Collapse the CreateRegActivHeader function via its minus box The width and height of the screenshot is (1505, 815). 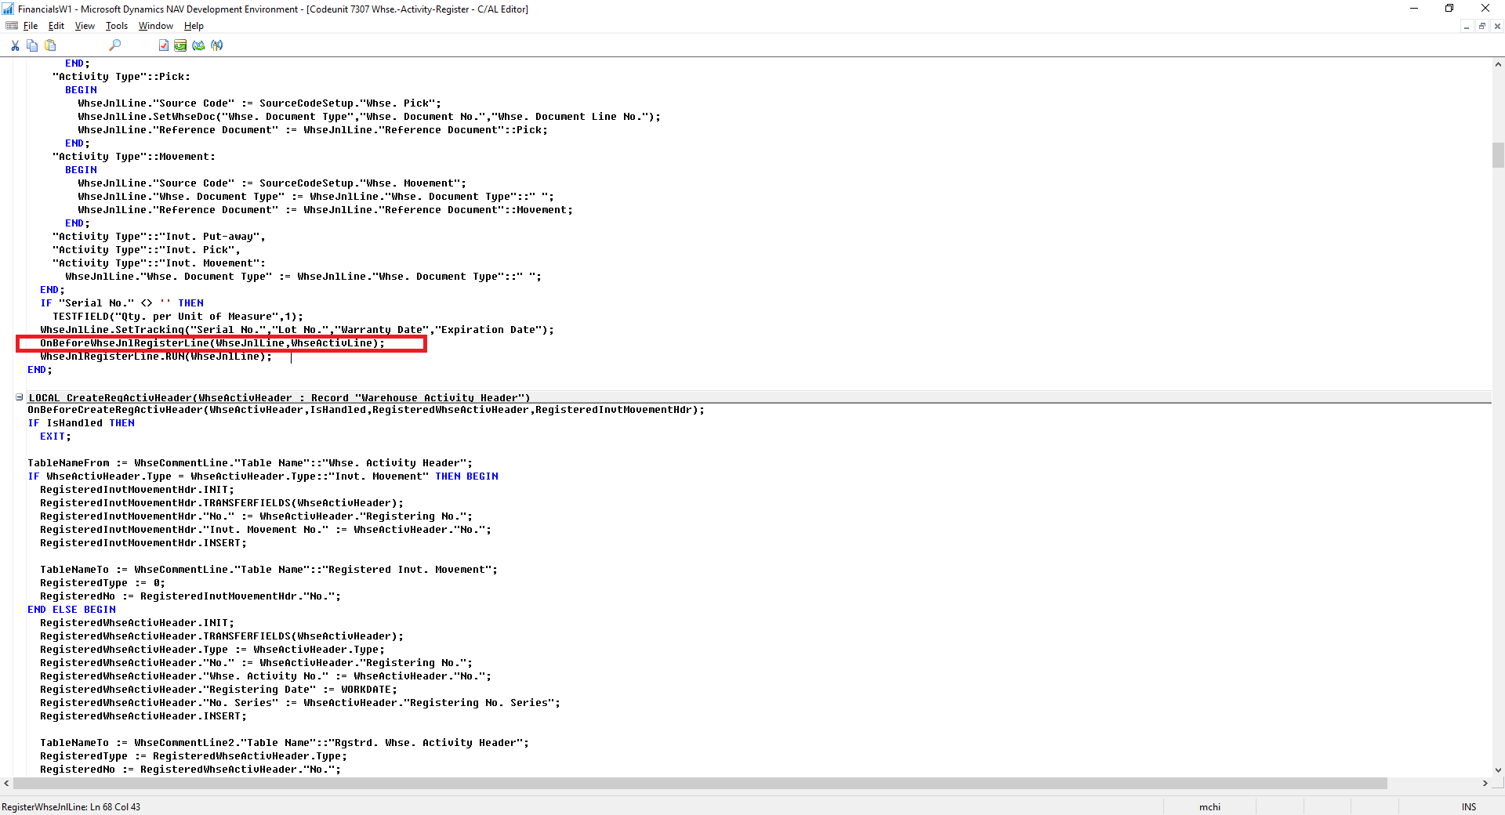[20, 397]
